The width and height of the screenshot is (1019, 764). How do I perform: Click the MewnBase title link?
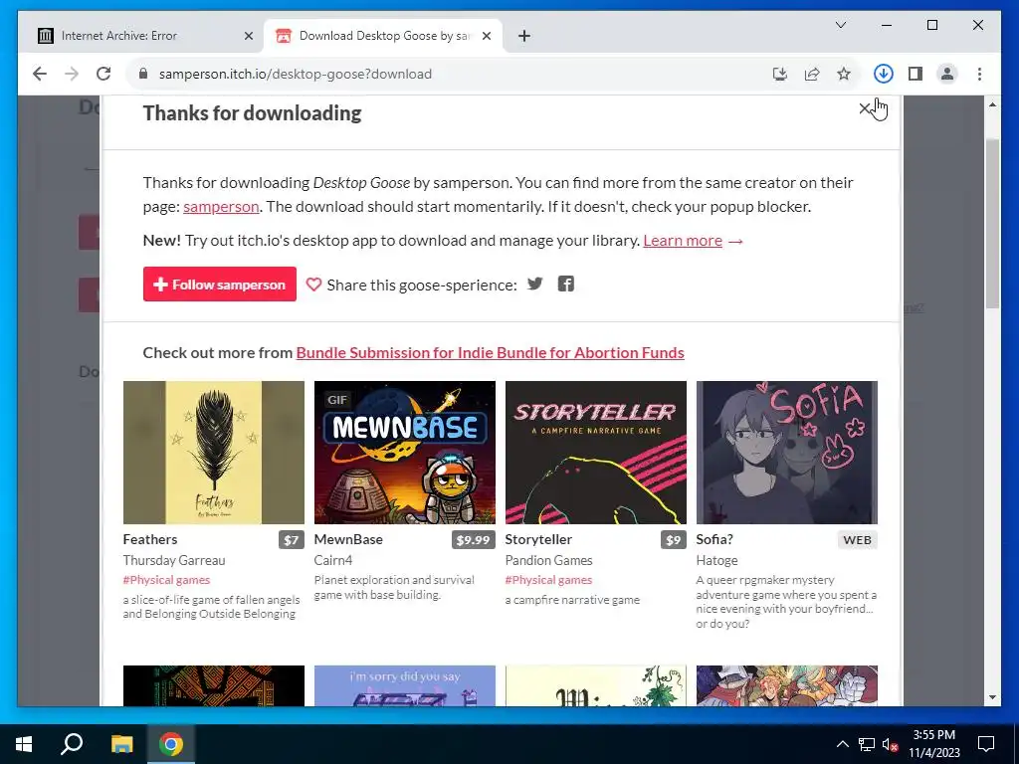(x=348, y=539)
